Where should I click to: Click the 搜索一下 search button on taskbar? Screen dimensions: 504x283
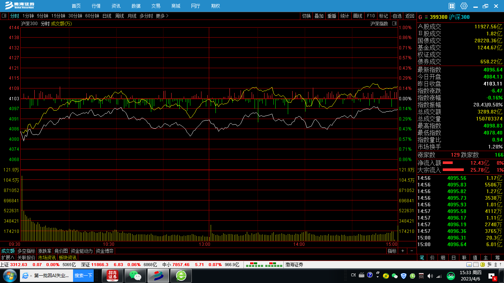pyautogui.click(x=83, y=276)
